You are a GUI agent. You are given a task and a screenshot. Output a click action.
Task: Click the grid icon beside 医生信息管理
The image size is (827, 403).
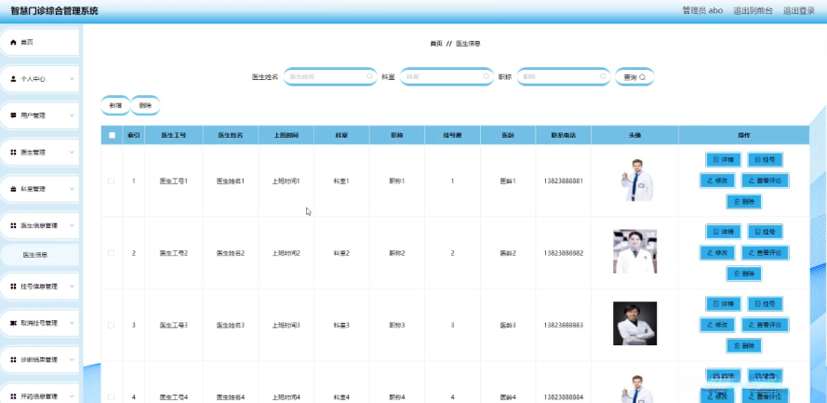point(14,225)
